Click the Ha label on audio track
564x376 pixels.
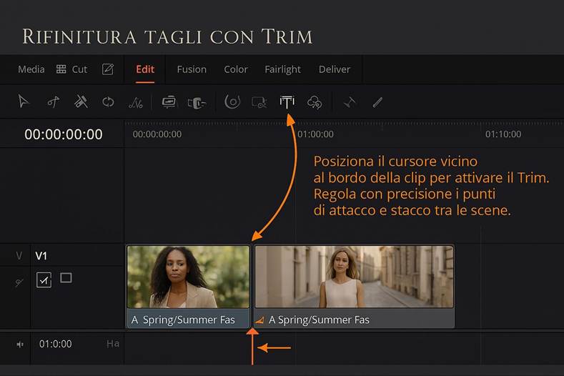[113, 344]
